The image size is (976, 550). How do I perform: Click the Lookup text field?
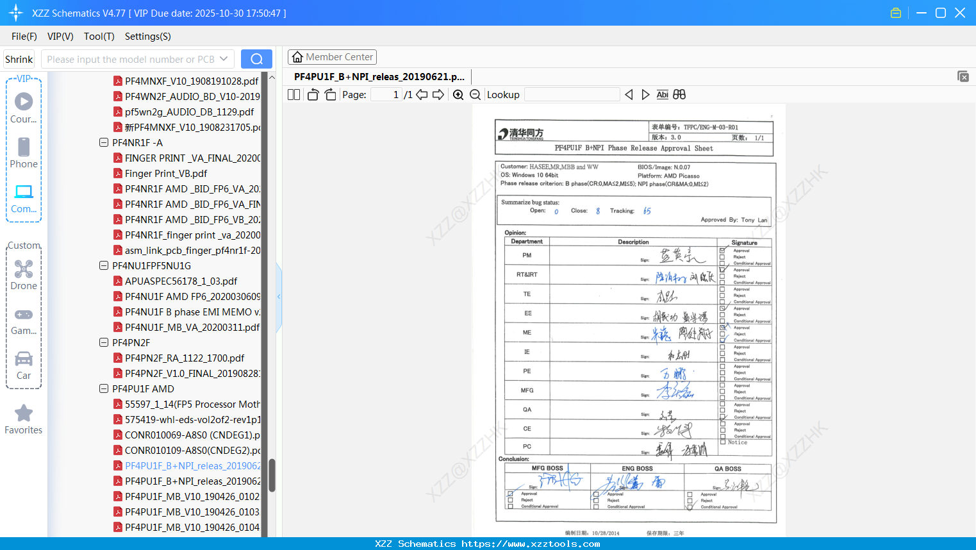572,94
